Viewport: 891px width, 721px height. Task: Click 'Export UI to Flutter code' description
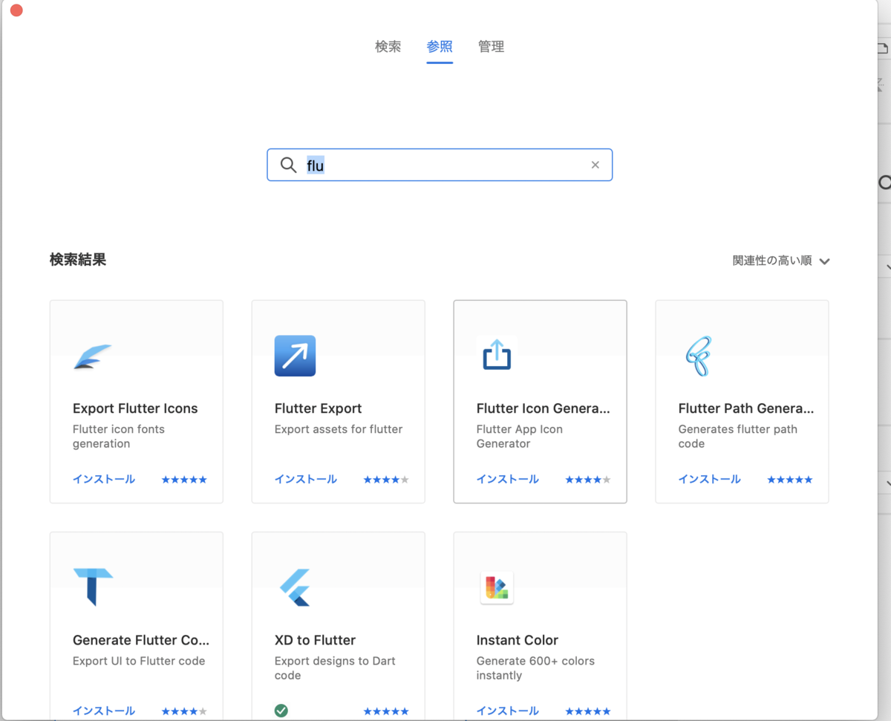click(139, 661)
